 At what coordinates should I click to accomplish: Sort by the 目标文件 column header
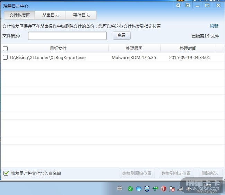point(58,48)
